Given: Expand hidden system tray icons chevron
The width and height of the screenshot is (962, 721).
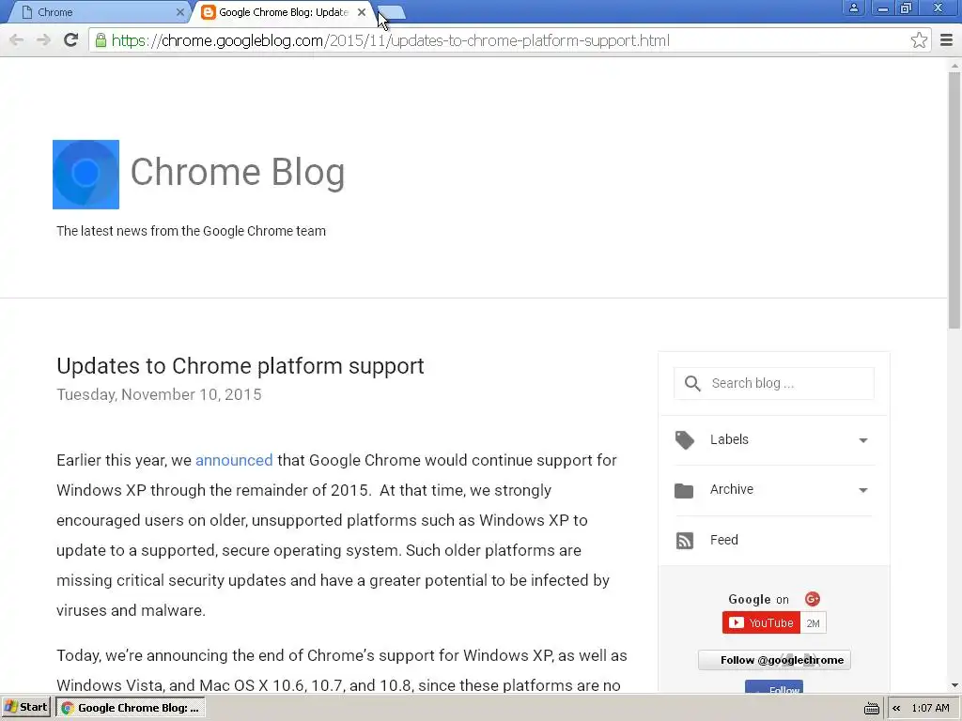Looking at the screenshot, I should pyautogui.click(x=896, y=709).
